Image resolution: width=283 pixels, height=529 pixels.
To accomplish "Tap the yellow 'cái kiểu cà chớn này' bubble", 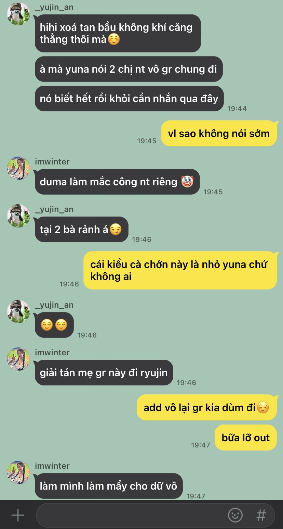I will (180, 270).
